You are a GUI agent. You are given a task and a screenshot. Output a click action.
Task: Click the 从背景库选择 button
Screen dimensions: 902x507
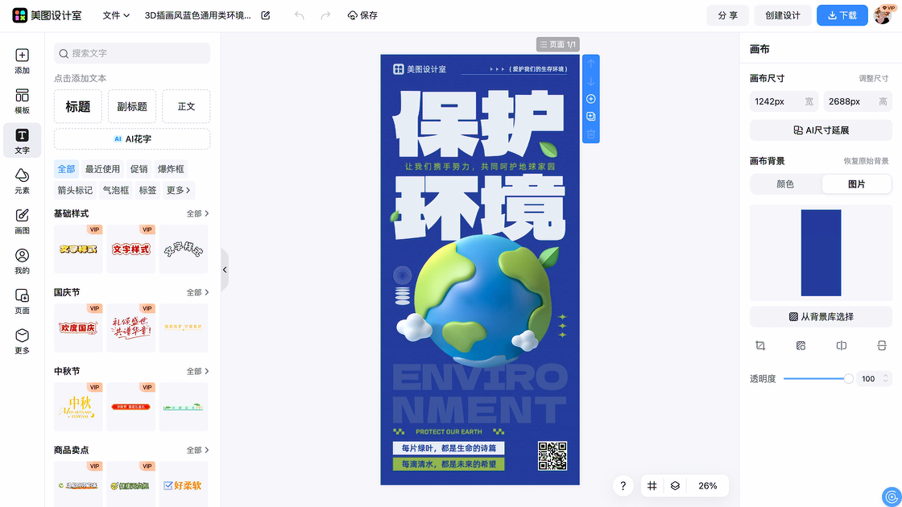tap(821, 317)
